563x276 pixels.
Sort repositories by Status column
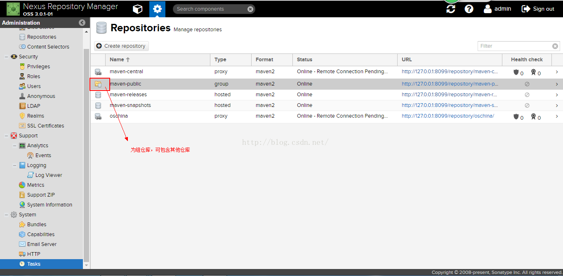point(345,60)
